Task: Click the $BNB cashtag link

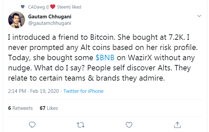Action: point(105,58)
